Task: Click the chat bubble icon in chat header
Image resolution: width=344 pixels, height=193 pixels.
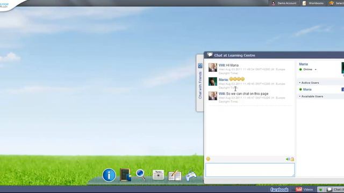Action: tap(210, 55)
